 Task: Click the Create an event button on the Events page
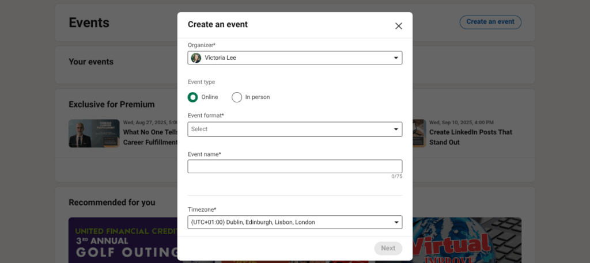pos(490,22)
